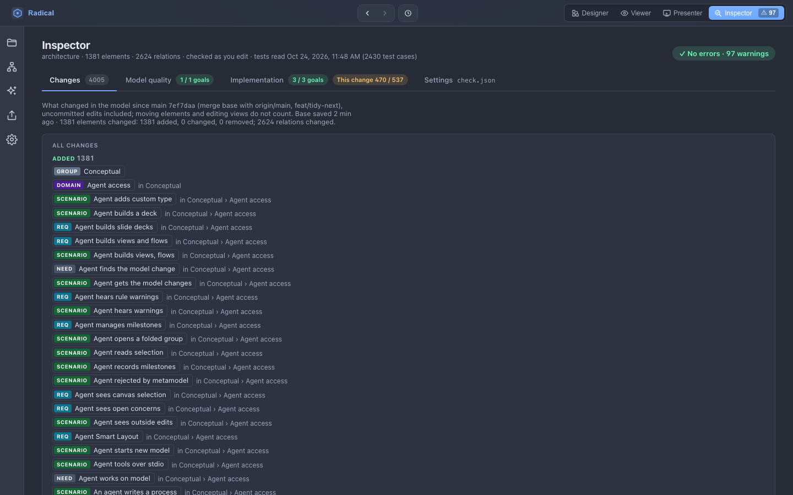The height and width of the screenshot is (495, 793).
Task: Click the sparkles AI icon in sidebar
Action: click(x=12, y=91)
